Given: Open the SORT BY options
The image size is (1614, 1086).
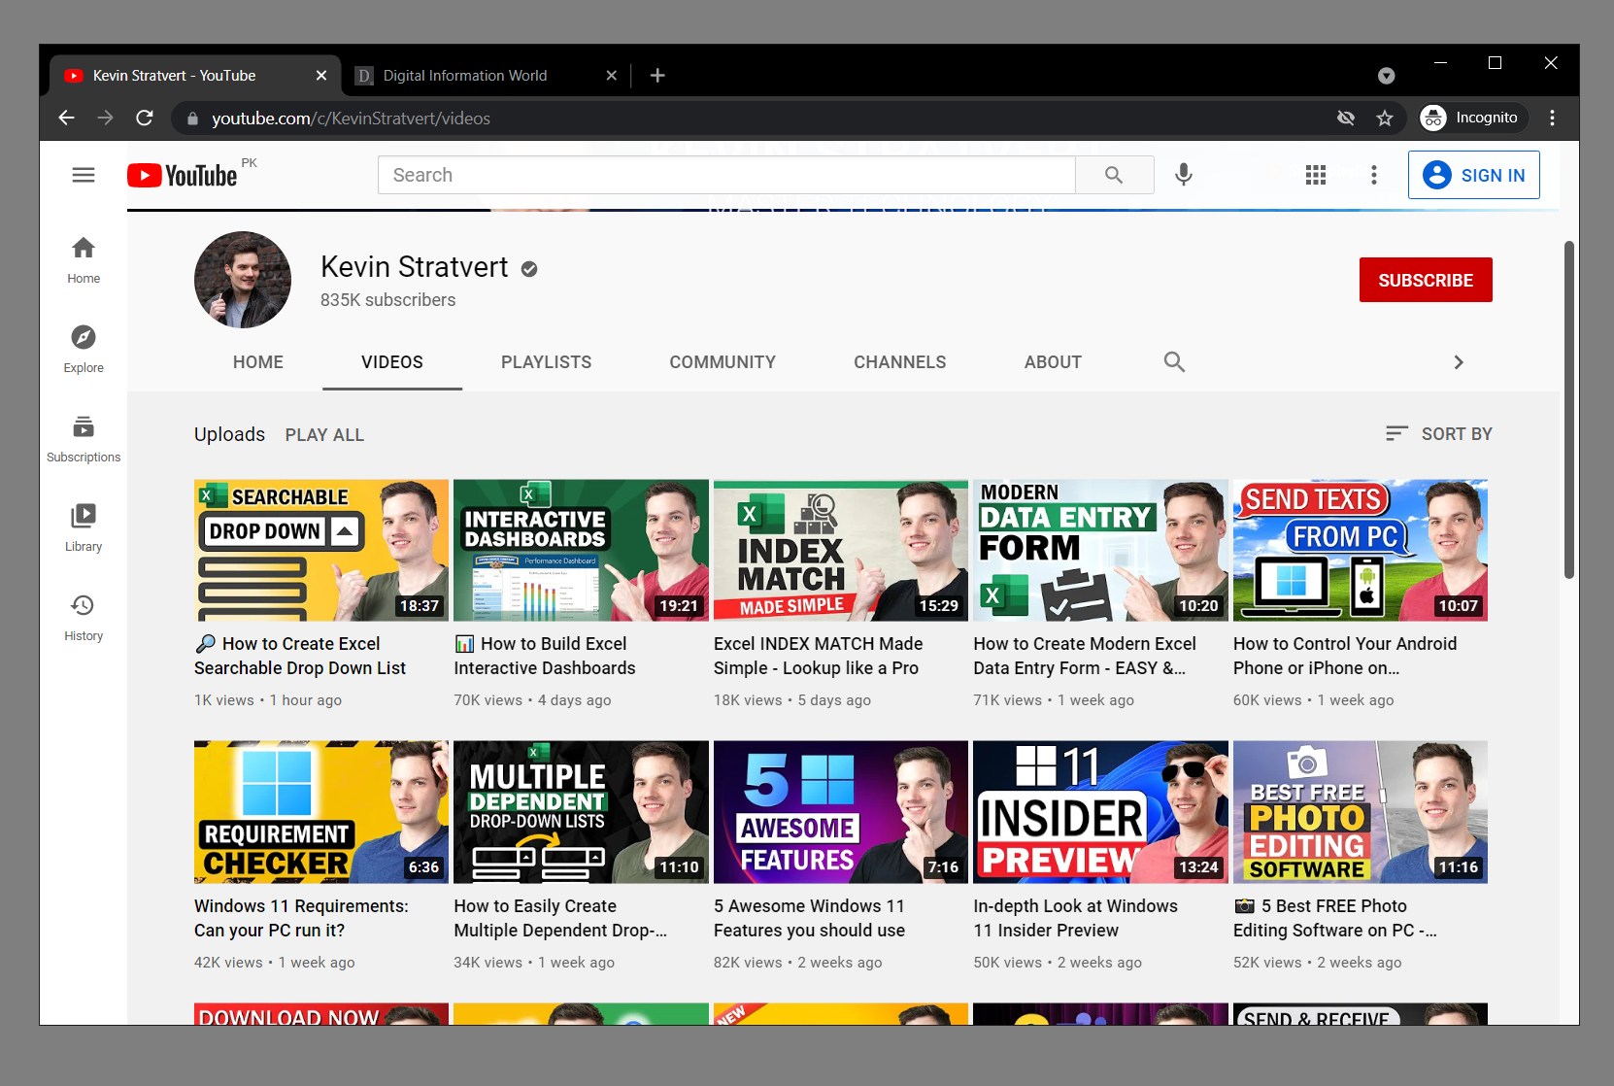Looking at the screenshot, I should 1439,433.
